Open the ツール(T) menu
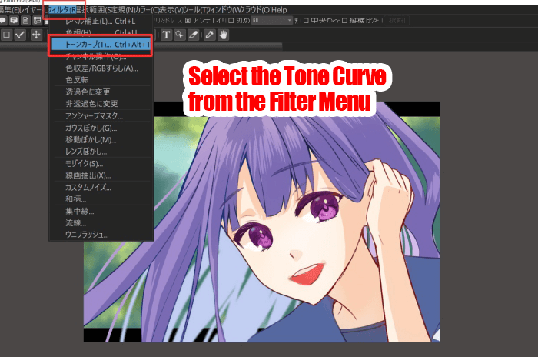The height and width of the screenshot is (357, 538). [196, 10]
